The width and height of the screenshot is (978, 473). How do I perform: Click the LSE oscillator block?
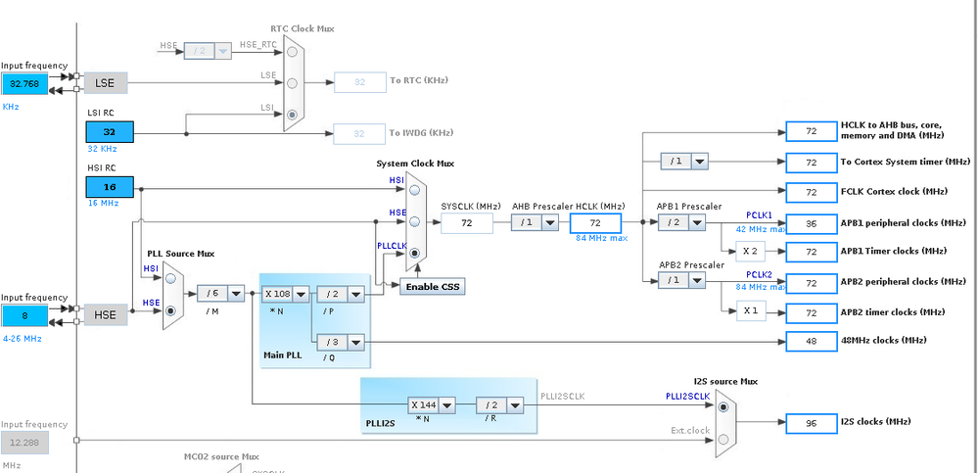(x=105, y=83)
